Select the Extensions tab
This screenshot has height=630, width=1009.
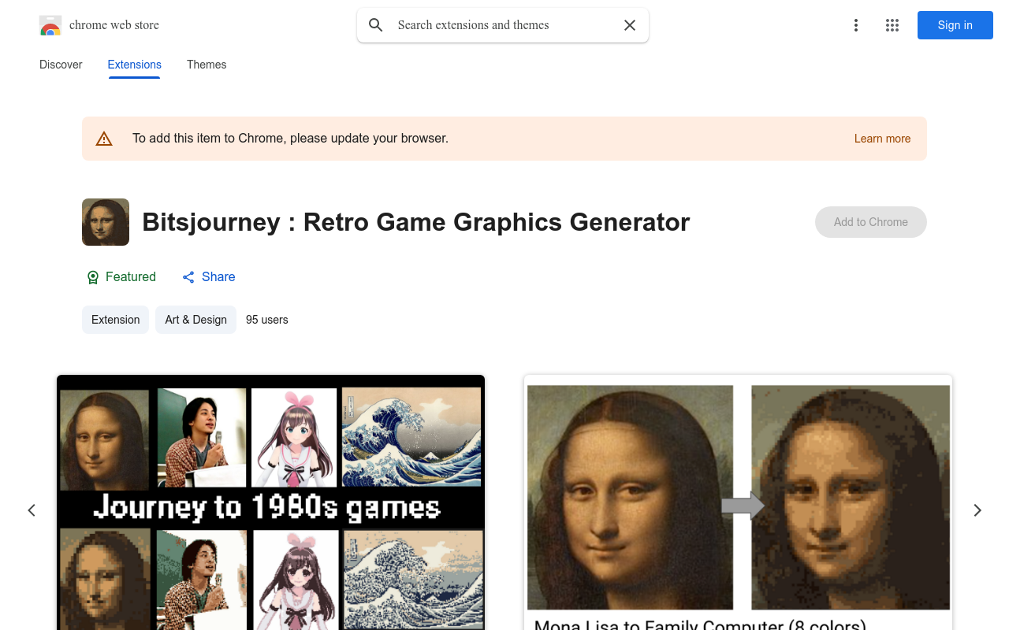pyautogui.click(x=134, y=65)
